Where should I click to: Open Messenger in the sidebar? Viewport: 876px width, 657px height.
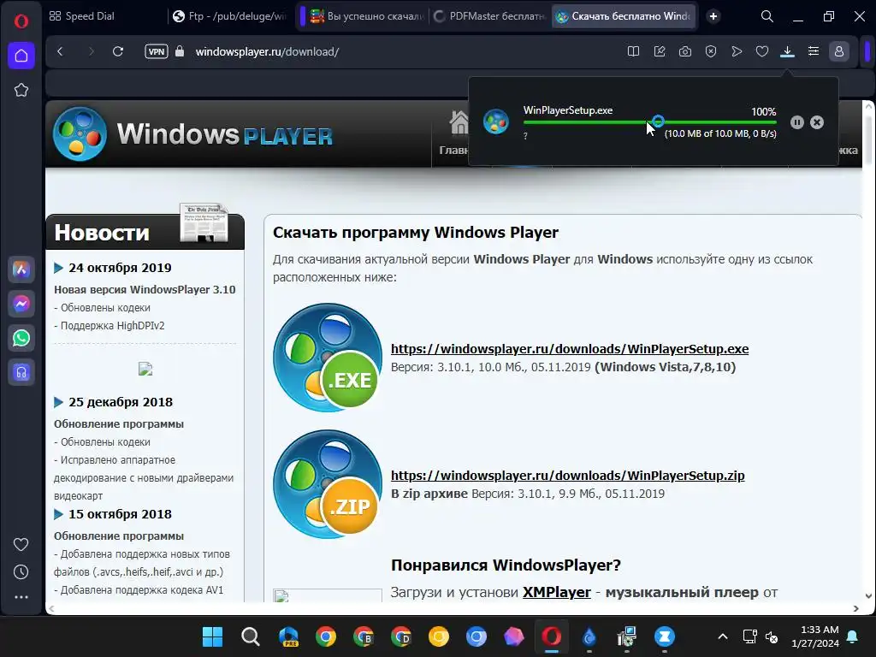tap(21, 304)
